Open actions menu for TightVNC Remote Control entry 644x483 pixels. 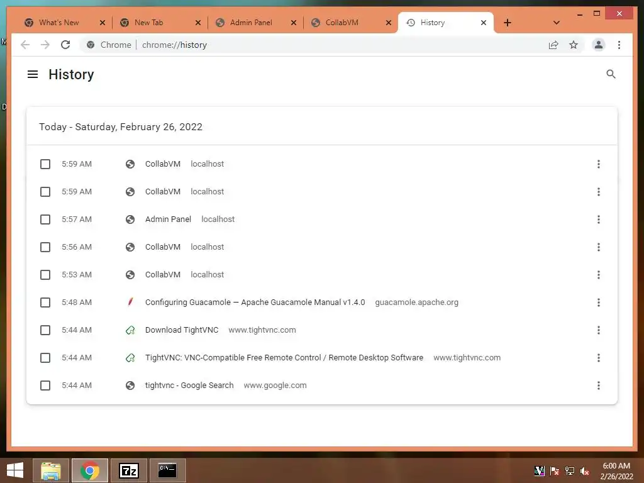coord(599,358)
